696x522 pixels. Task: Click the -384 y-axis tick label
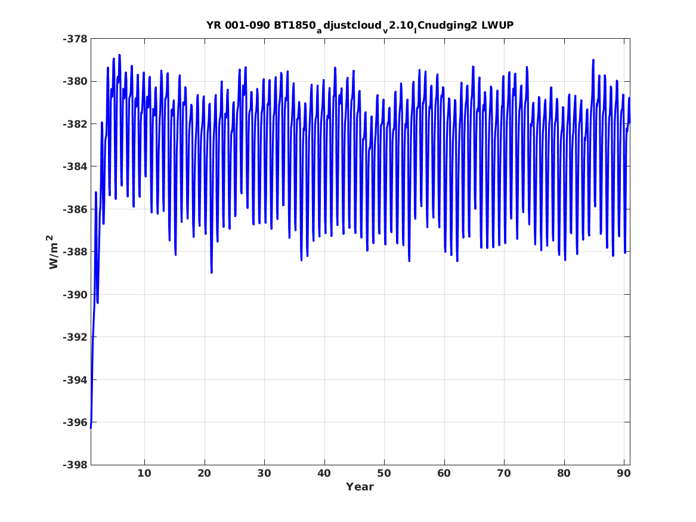click(75, 167)
